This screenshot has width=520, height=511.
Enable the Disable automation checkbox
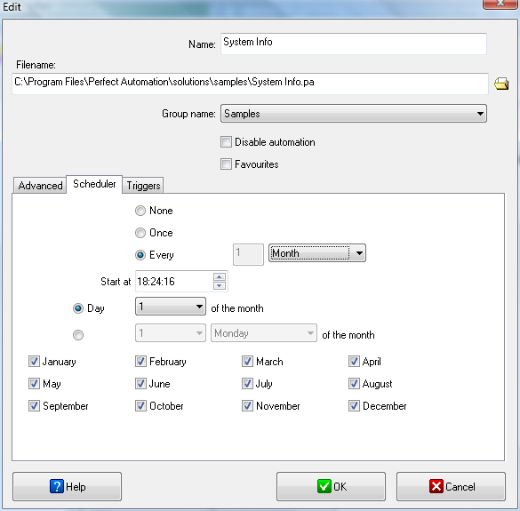pyautogui.click(x=226, y=142)
